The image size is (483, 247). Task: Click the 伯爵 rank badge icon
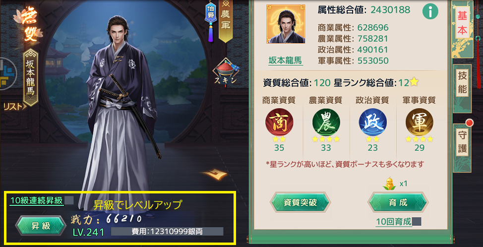pos(211,21)
